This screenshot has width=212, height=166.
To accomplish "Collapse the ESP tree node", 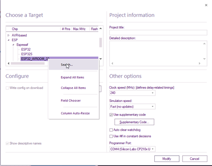I will pyautogui.click(x=9, y=40).
